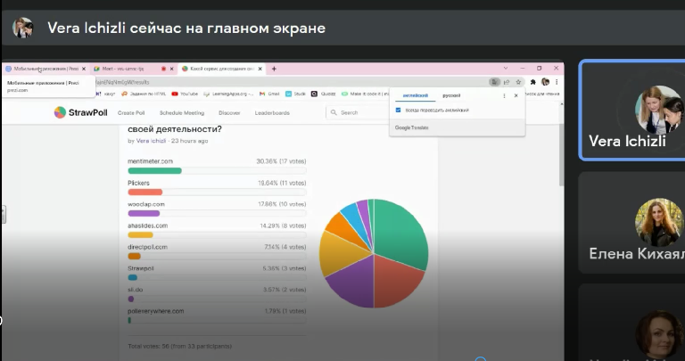Screen dimensions: 685x361
Task: Close the Meet tab
Action: click(x=171, y=69)
